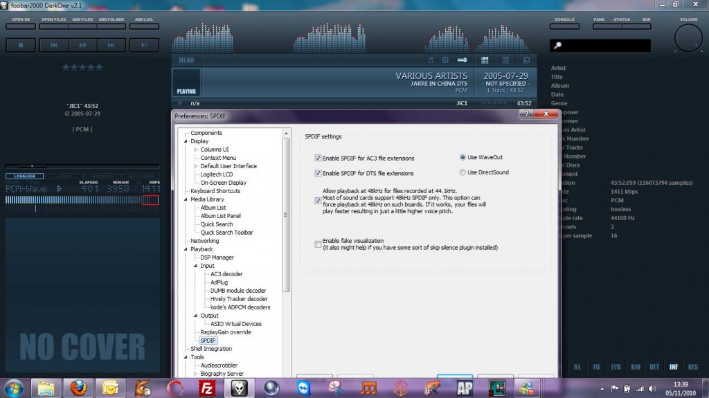Viewport: 709px width, 398px height.
Task: Skip to the next track
Action: pos(111,45)
